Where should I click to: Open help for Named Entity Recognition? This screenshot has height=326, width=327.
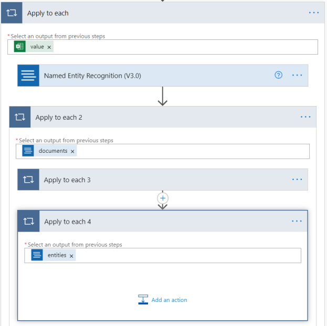pyautogui.click(x=279, y=75)
